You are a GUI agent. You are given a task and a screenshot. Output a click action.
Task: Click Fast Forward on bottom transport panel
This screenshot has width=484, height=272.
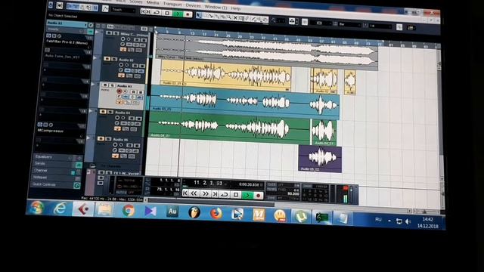(x=205, y=193)
